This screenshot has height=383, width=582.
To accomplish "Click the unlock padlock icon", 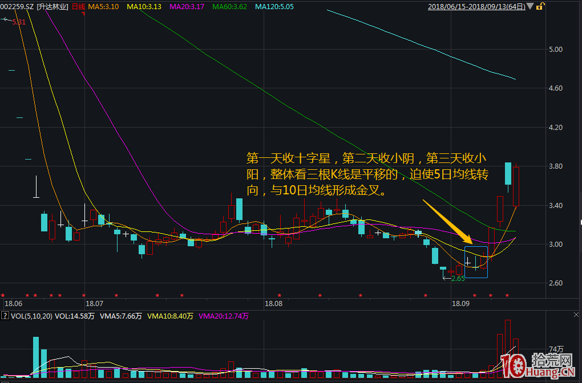I will [x=541, y=6].
